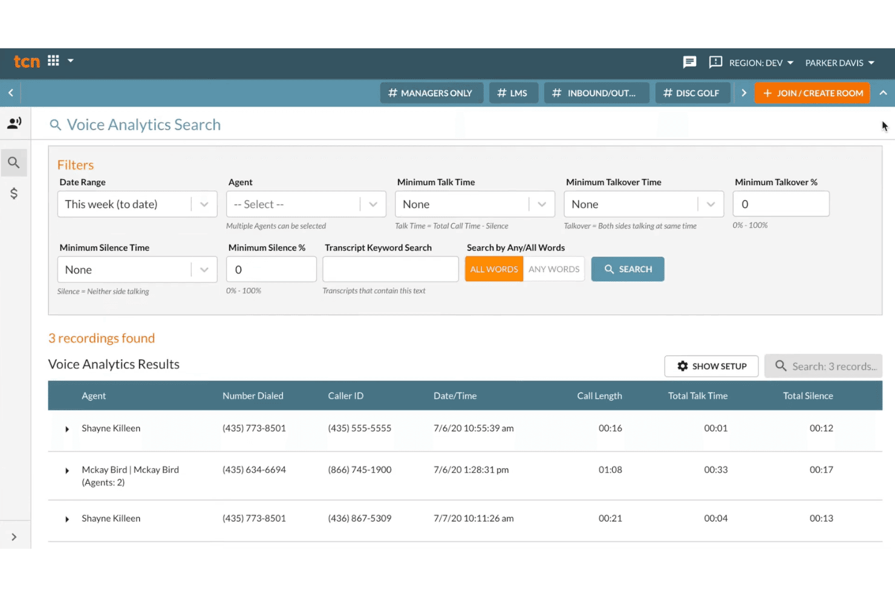895x597 pixels.
Task: Click the SEARCH button
Action: click(628, 269)
